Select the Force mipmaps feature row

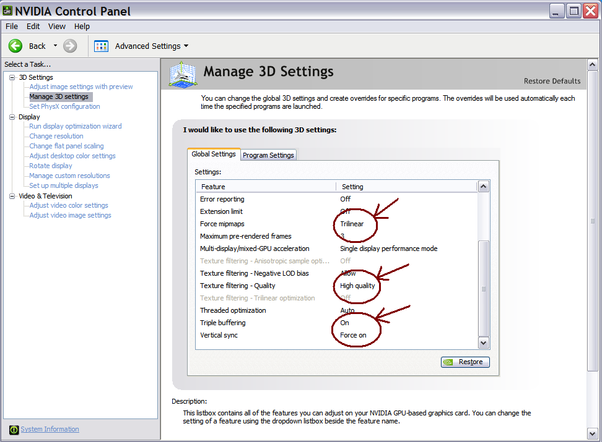click(x=336, y=224)
